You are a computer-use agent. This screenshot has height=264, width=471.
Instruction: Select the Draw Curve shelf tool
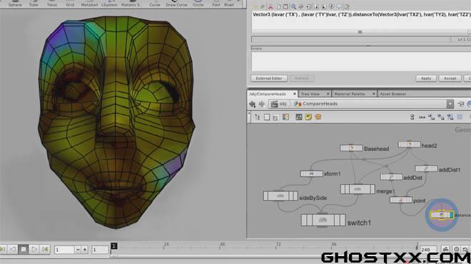(x=176, y=4)
